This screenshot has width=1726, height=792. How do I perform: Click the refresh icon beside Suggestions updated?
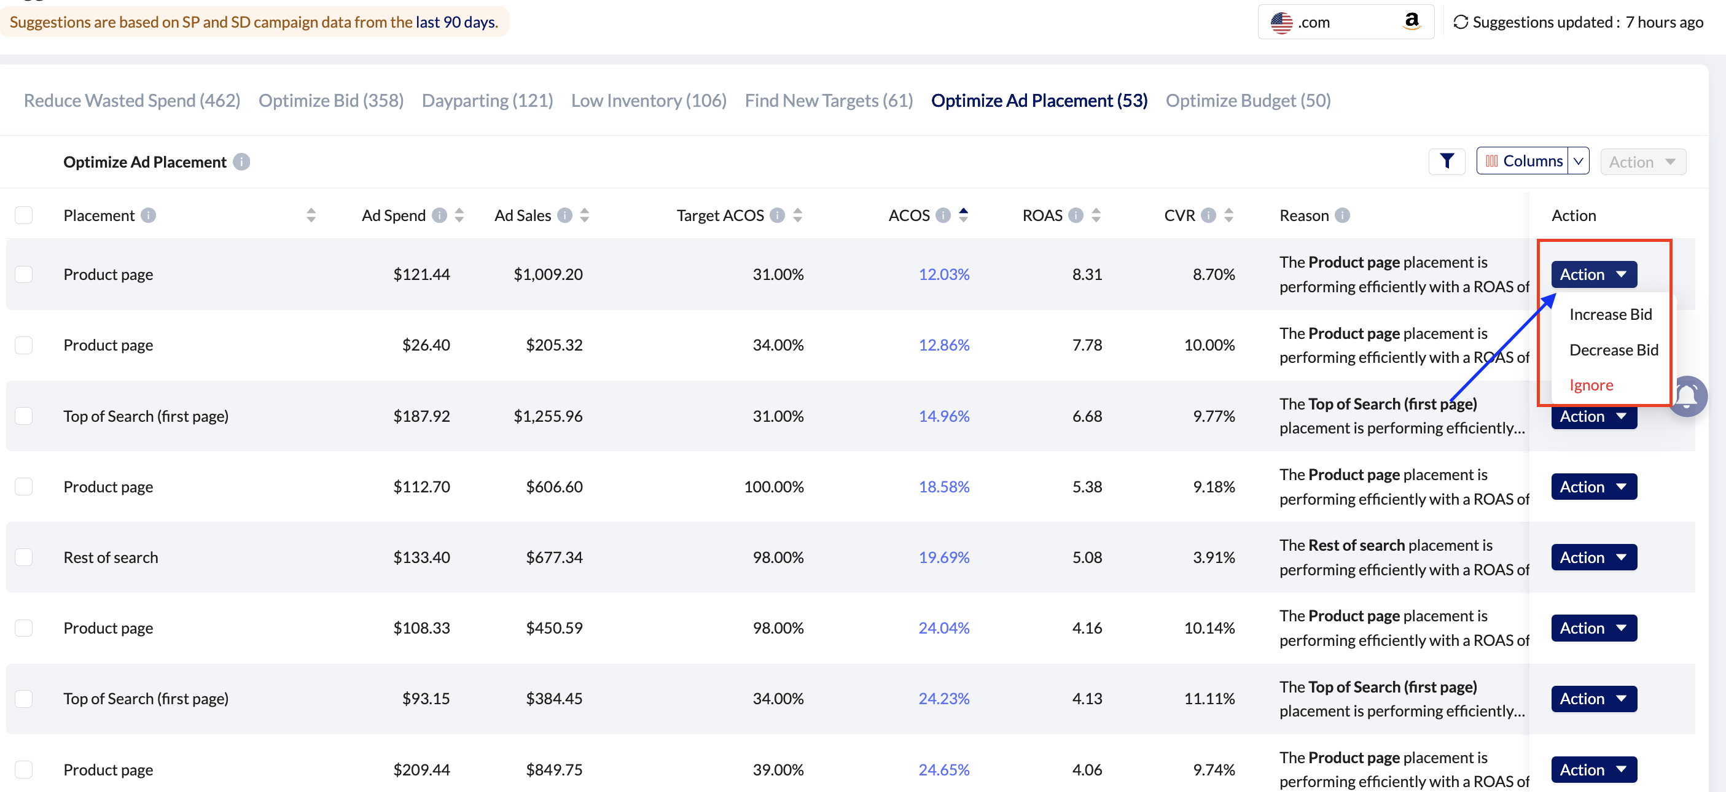[x=1460, y=22]
